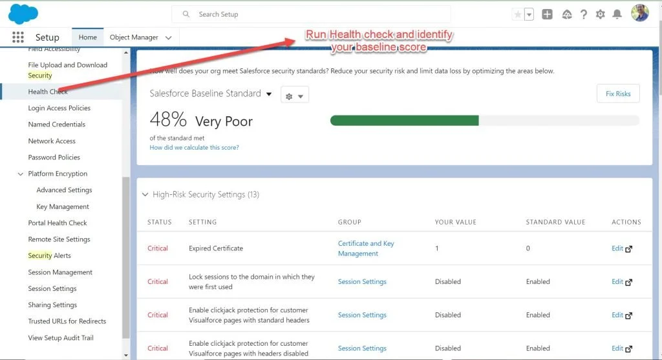Click the YOUR VALUE column header
This screenshot has width=662, height=360.
click(x=456, y=222)
